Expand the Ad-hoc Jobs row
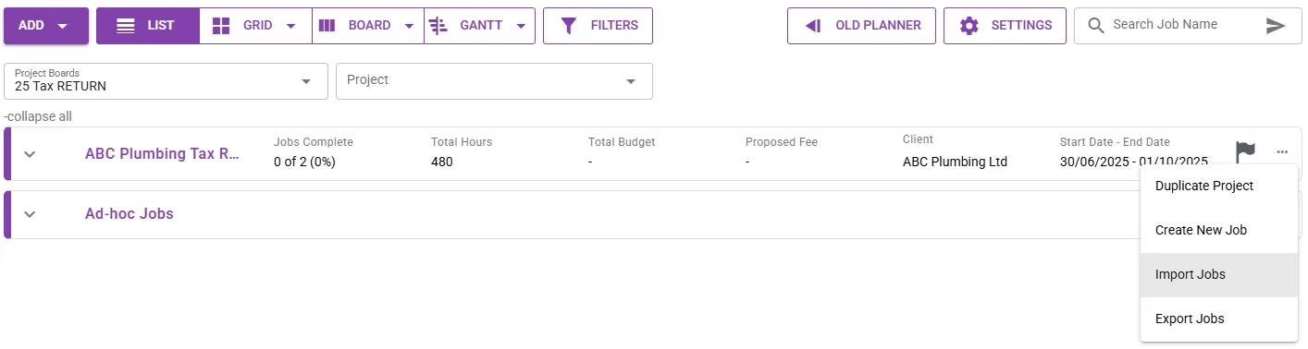The height and width of the screenshot is (349, 1308). click(x=30, y=214)
